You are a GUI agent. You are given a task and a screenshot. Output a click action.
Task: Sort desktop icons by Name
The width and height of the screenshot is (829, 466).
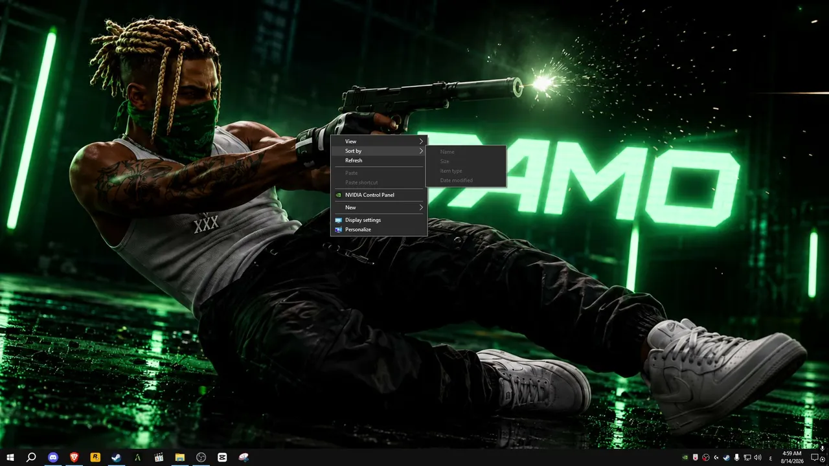pos(466,151)
